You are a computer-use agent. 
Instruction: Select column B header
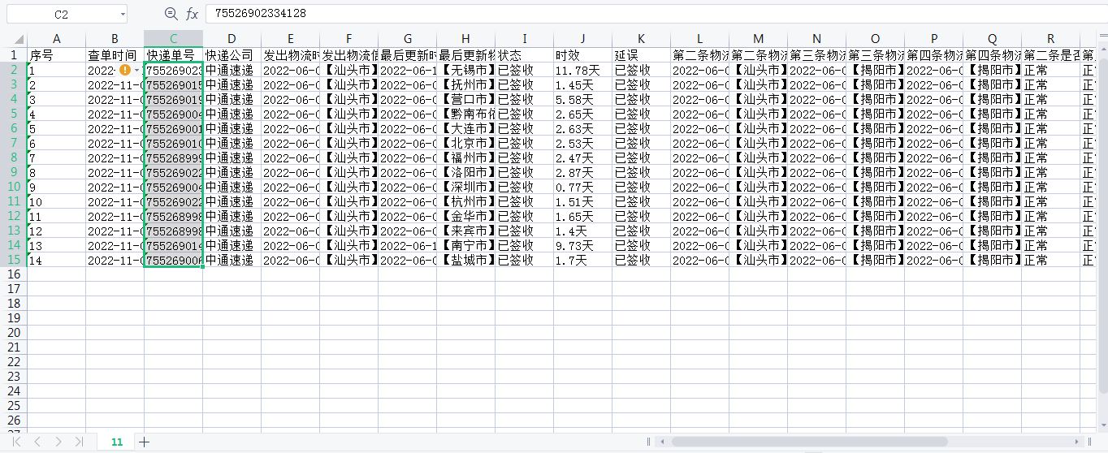click(115, 39)
